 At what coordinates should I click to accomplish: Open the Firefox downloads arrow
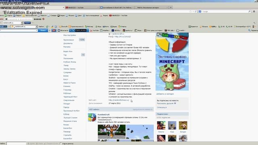point(254,12)
